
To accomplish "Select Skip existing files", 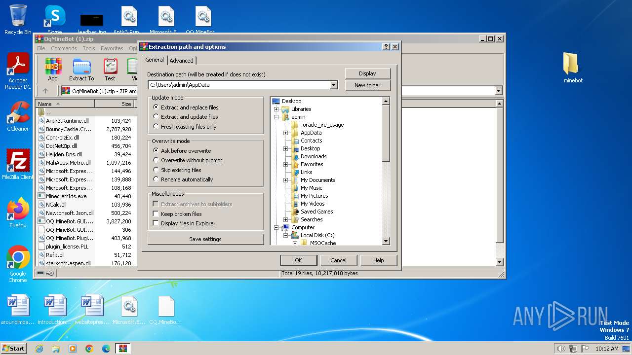I will [x=177, y=170].
